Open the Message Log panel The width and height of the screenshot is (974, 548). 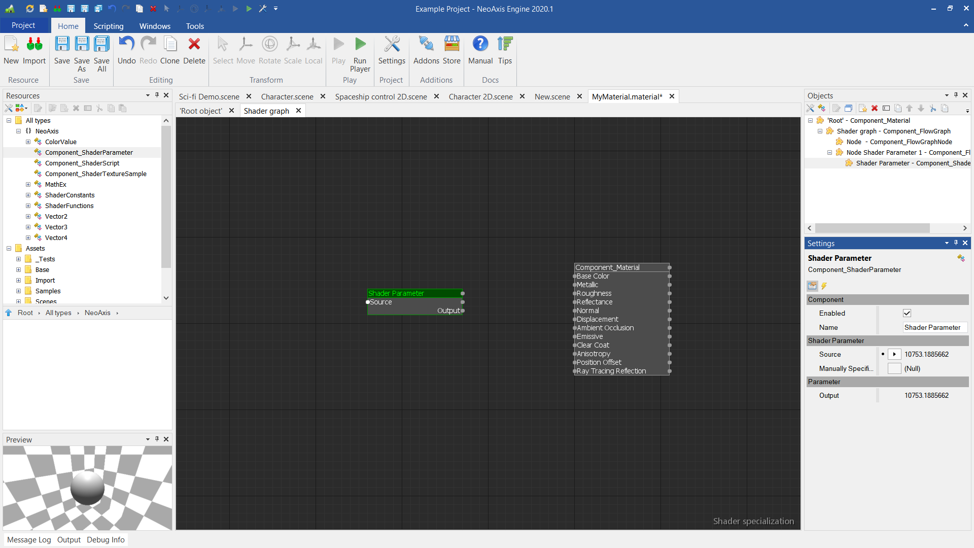[x=29, y=539]
